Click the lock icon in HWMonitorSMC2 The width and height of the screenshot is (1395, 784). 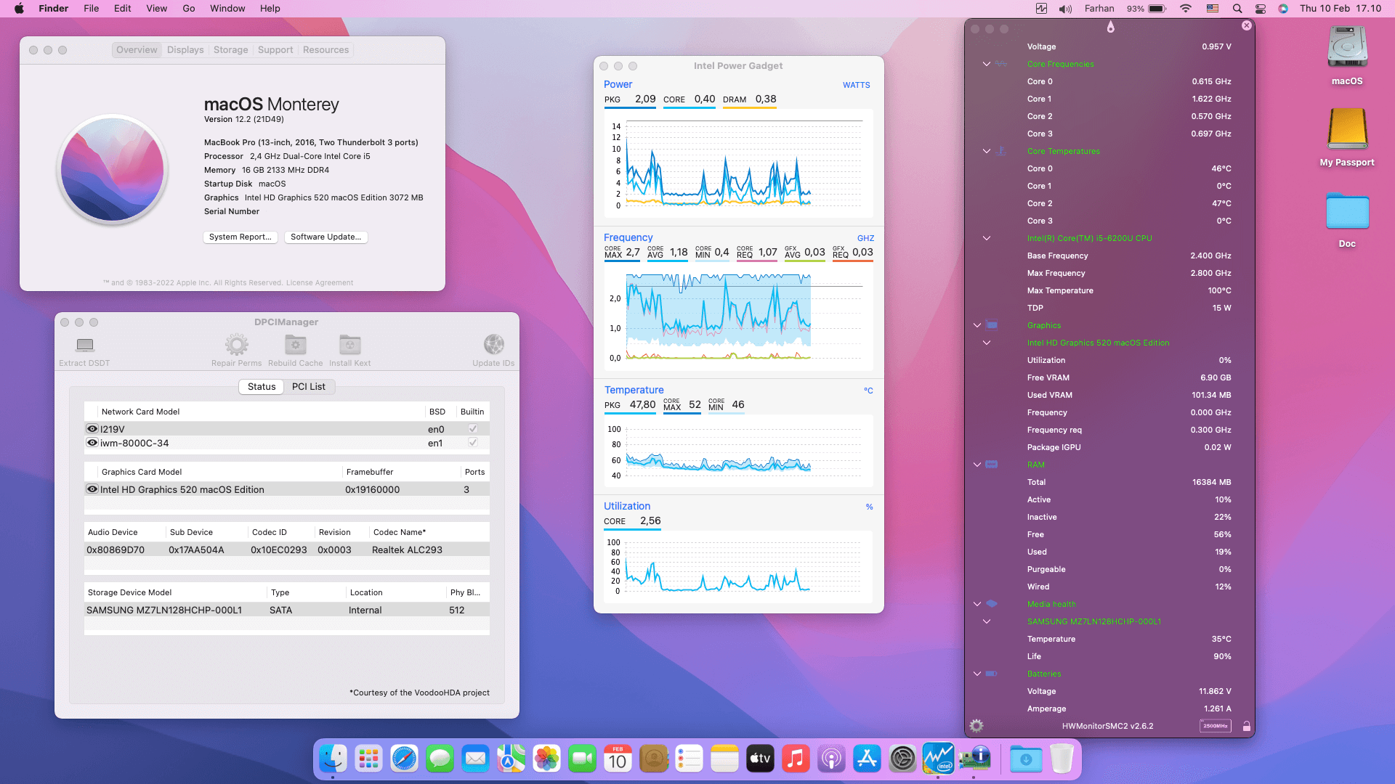[x=1246, y=726]
